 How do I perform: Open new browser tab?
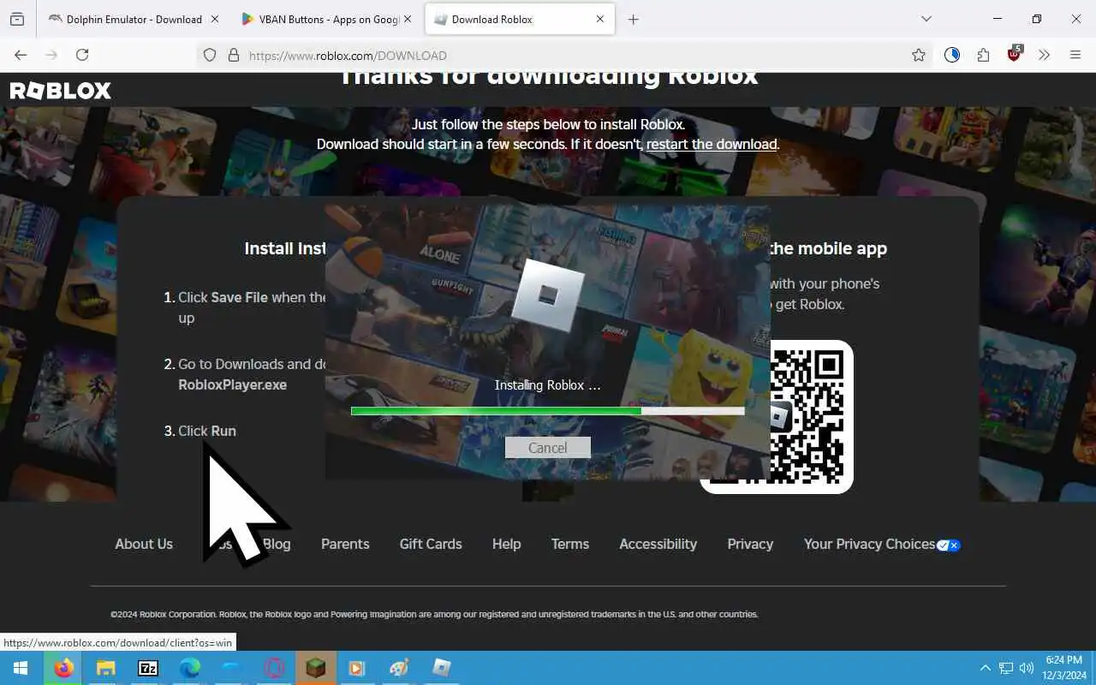(x=634, y=19)
